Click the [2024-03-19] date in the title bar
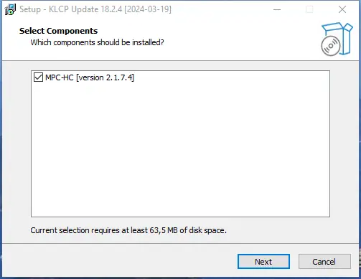 coord(148,9)
